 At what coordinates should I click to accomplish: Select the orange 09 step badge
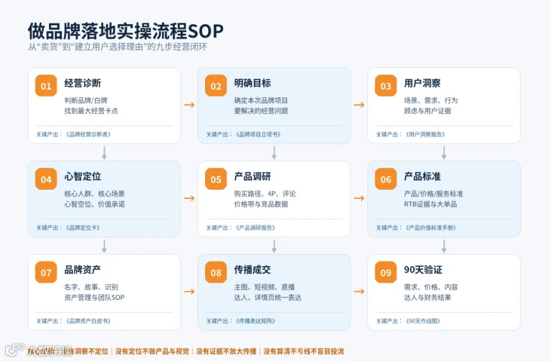tap(386, 272)
